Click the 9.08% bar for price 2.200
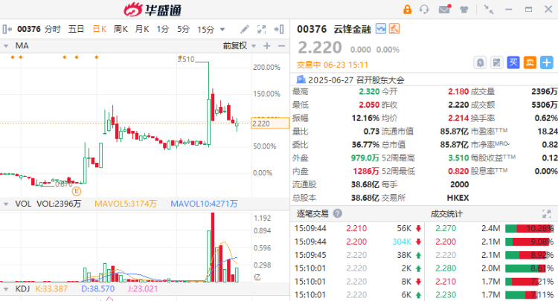 click(529, 242)
